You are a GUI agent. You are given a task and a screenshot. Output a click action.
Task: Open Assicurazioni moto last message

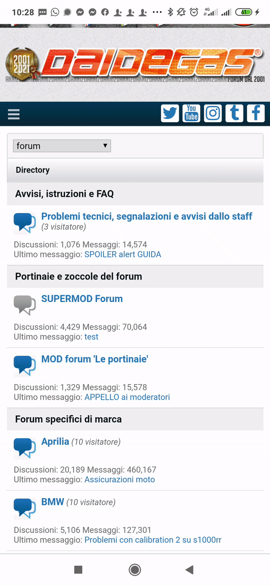coord(120,479)
